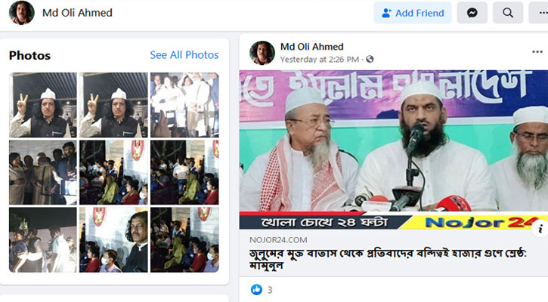Click the press conference article image
The width and height of the screenshot is (548, 302).
point(394,149)
